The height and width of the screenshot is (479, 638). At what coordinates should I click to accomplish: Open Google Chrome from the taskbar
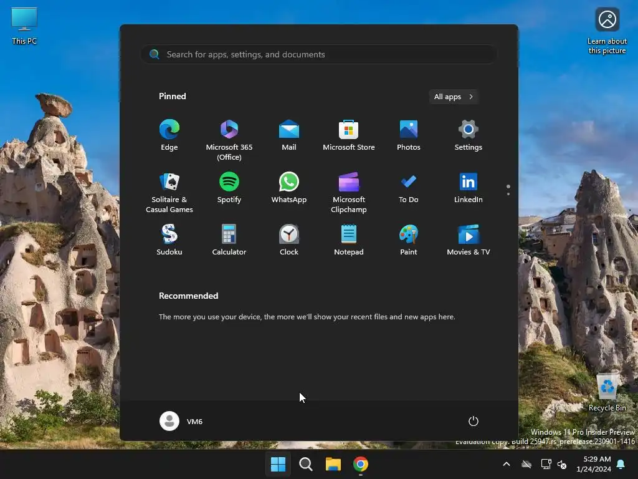[361, 464]
